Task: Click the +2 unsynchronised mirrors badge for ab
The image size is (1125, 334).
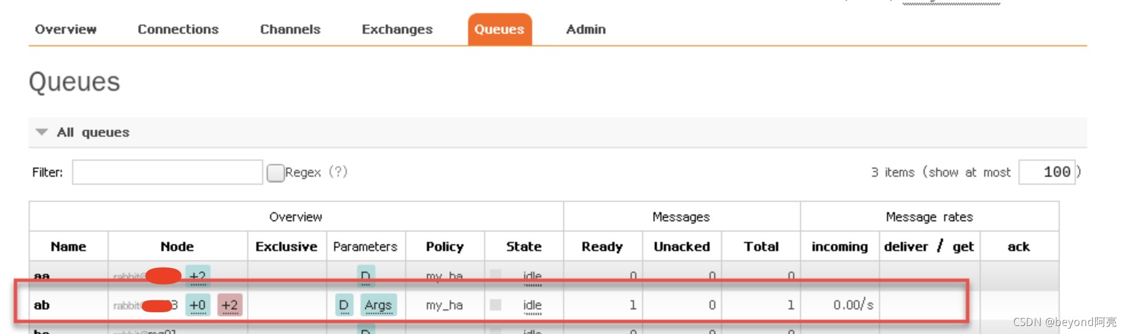Action: (x=230, y=305)
